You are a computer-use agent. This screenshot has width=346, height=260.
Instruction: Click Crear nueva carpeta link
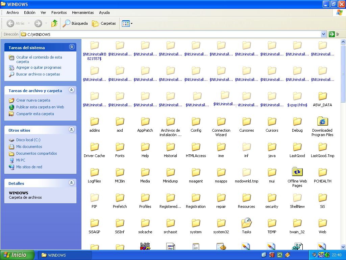[33, 100]
